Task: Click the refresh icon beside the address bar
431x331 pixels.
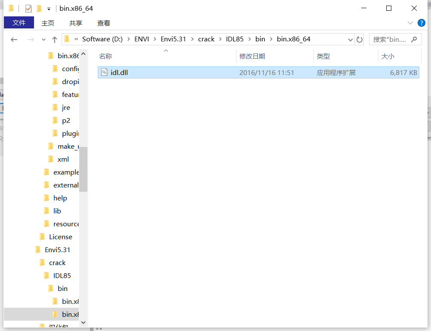Action: tap(360, 39)
